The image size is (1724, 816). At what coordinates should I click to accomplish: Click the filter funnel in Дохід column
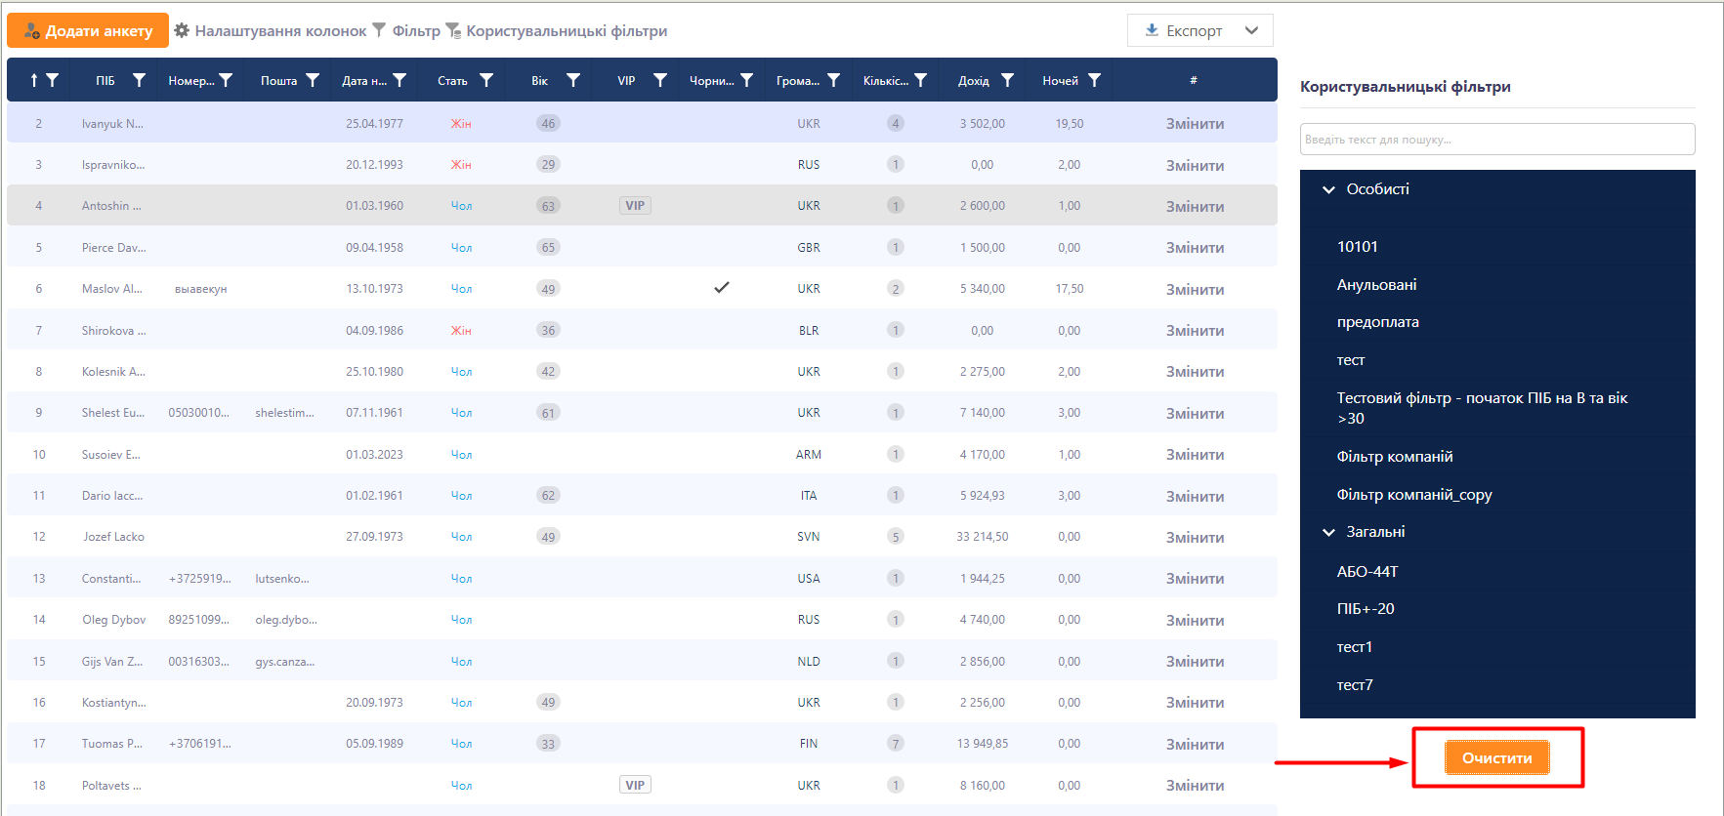pyautogui.click(x=1007, y=80)
